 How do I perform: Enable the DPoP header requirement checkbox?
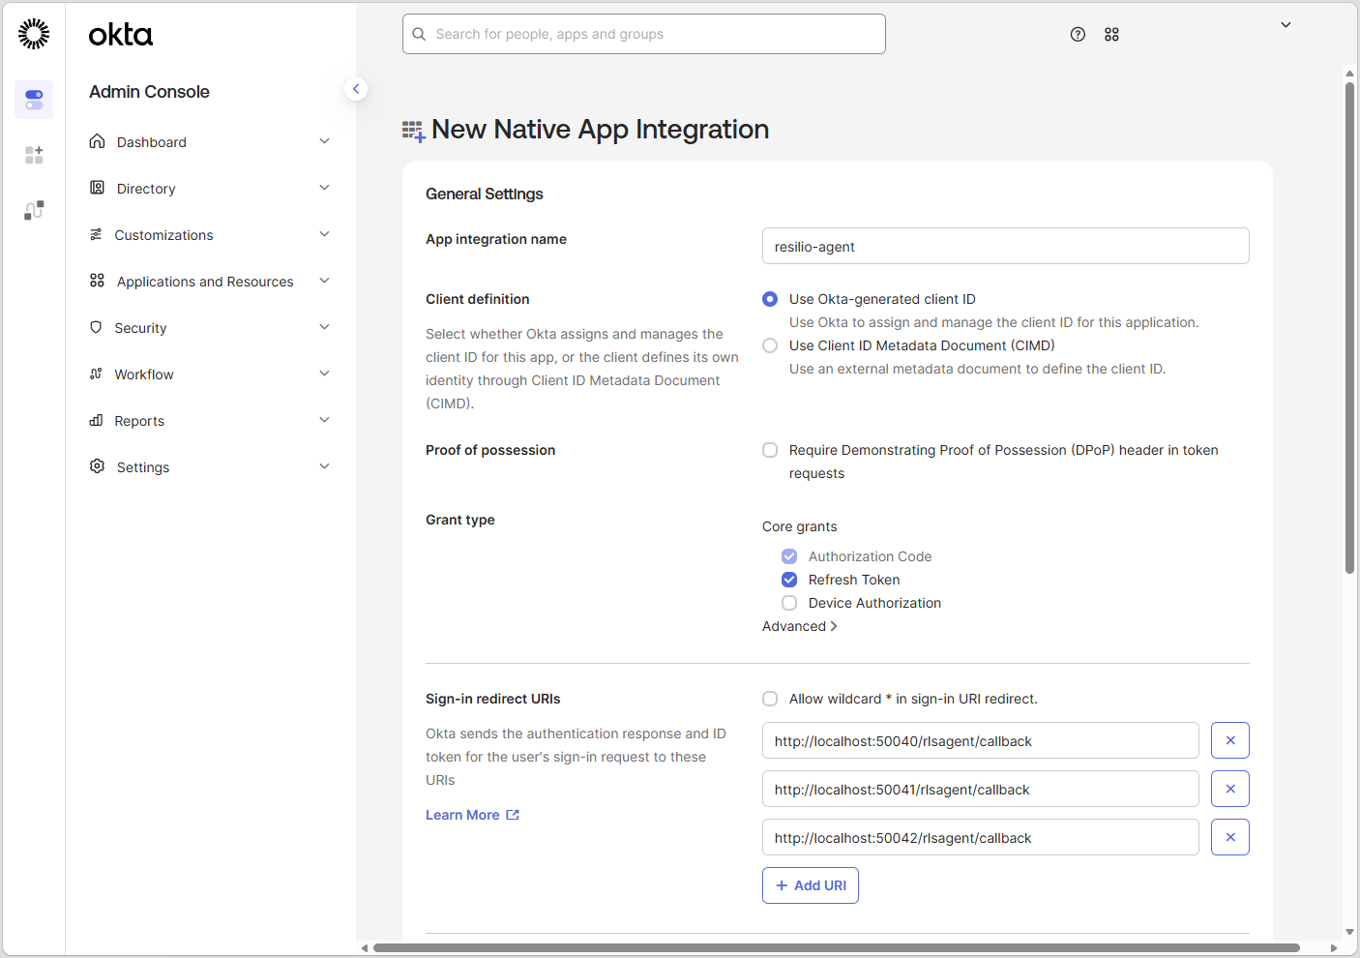pos(770,450)
